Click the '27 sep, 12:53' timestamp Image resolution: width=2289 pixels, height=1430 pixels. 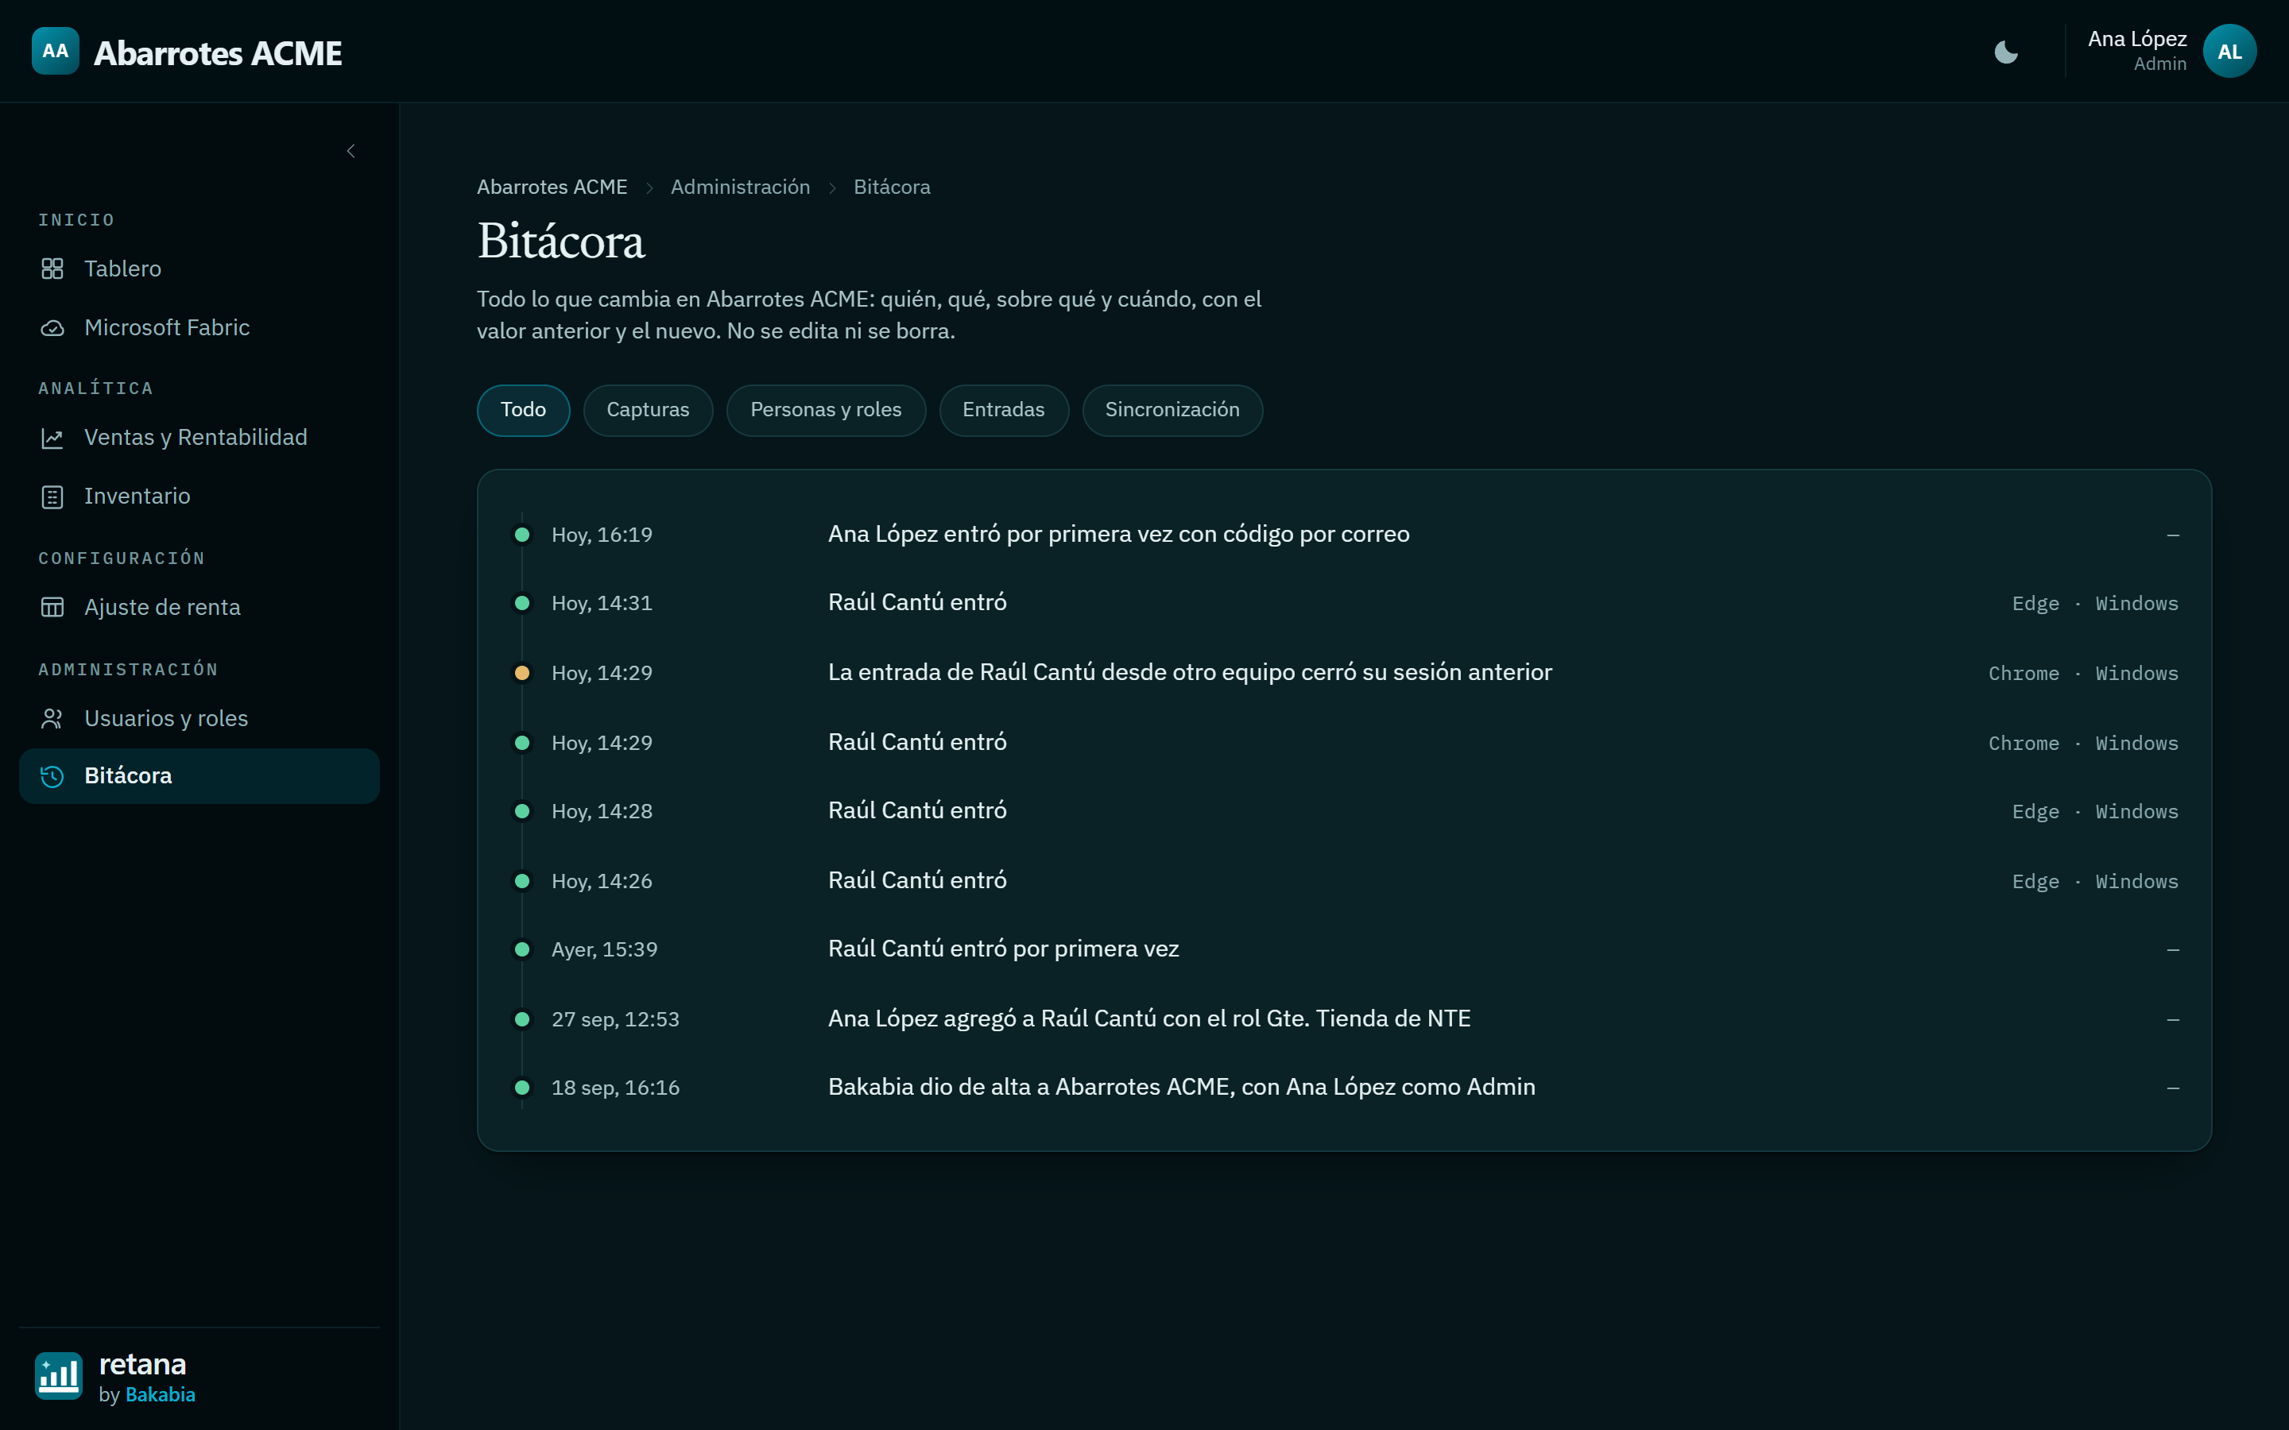[615, 1019]
